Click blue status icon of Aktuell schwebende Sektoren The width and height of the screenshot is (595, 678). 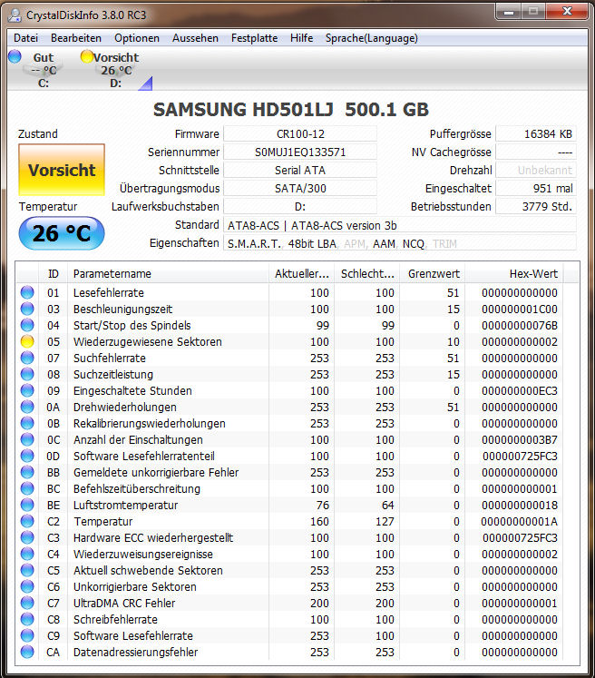[27, 570]
